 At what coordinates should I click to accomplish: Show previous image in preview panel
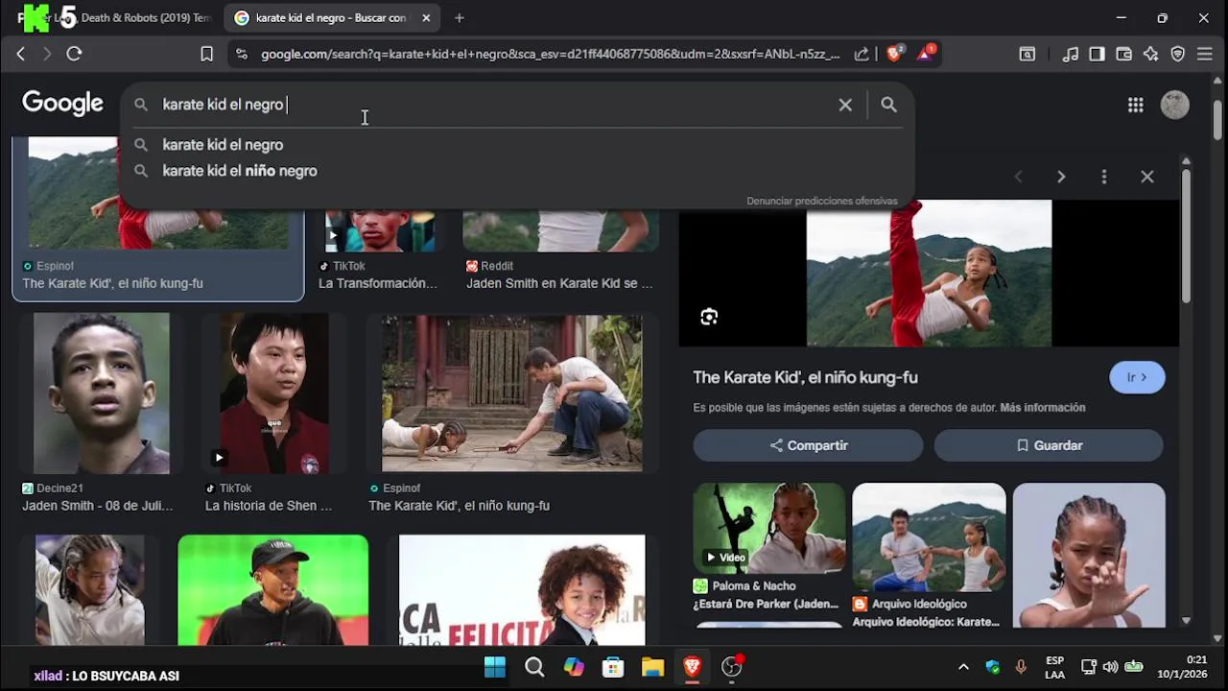(1019, 177)
